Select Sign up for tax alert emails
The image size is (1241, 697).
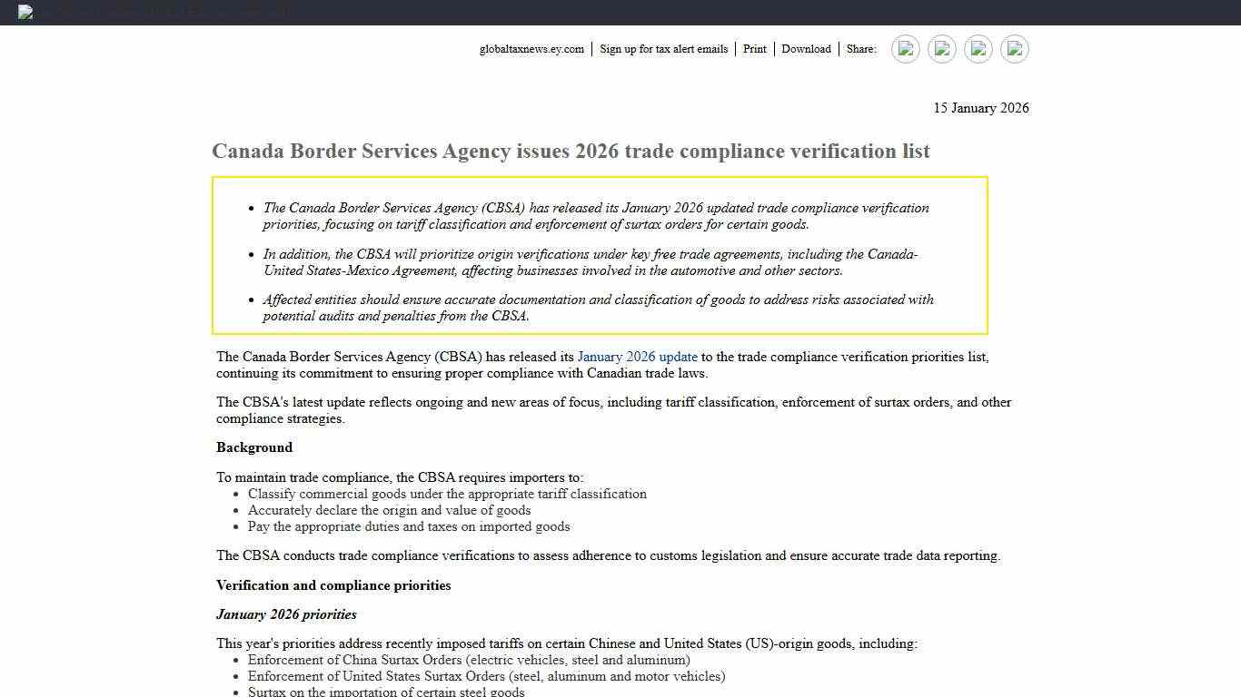click(664, 49)
